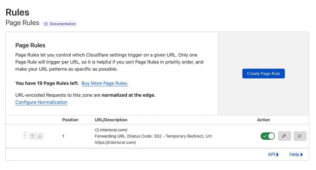The width and height of the screenshot is (316, 170).
Task: Move the rule up with the up arrow
Action: click(x=33, y=136)
